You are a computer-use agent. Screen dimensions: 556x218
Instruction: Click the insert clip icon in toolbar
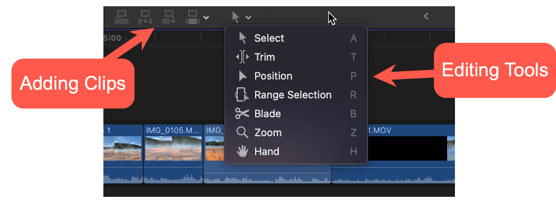pos(145,17)
